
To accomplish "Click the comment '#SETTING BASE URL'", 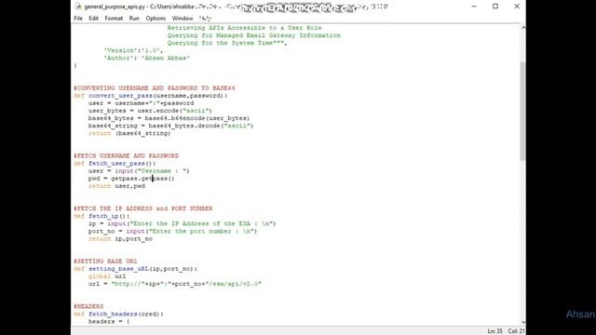I will click(105, 261).
